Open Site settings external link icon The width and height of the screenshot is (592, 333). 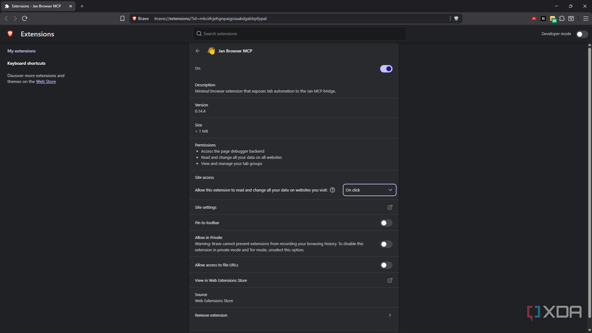tap(390, 207)
